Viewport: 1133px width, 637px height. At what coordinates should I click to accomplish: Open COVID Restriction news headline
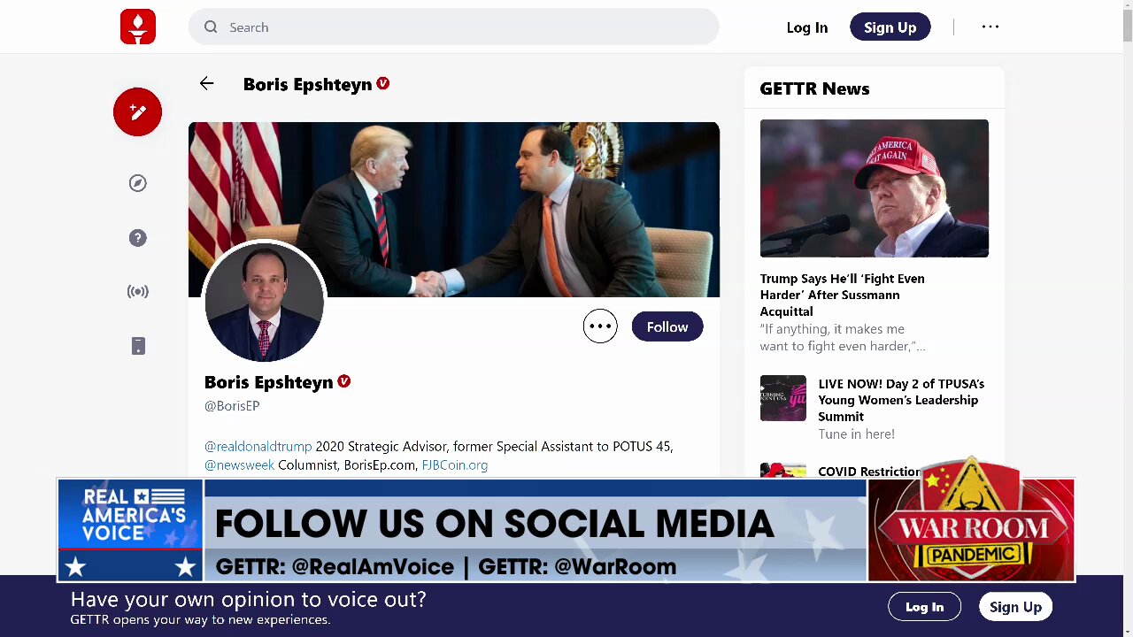(869, 472)
